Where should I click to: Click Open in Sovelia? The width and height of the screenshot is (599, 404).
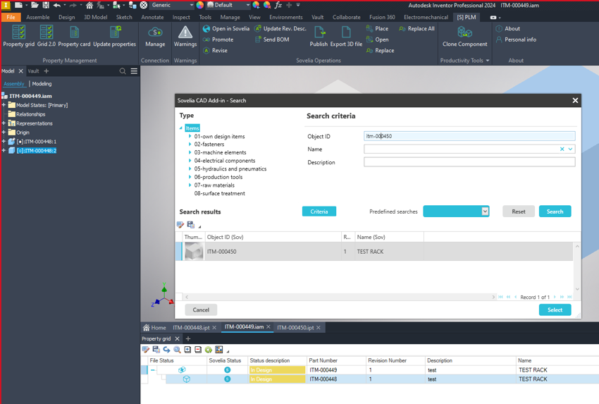(226, 29)
